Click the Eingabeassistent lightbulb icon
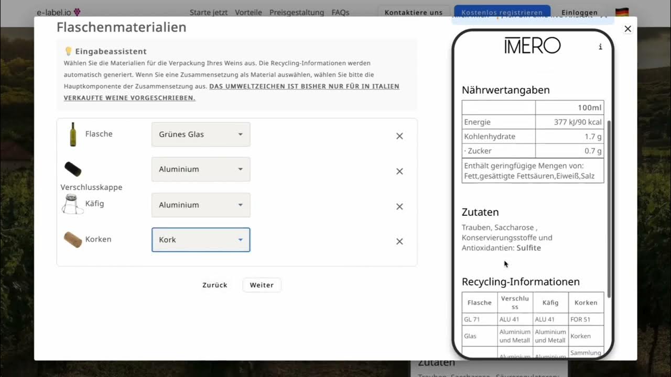The width and height of the screenshot is (671, 377). pos(68,51)
